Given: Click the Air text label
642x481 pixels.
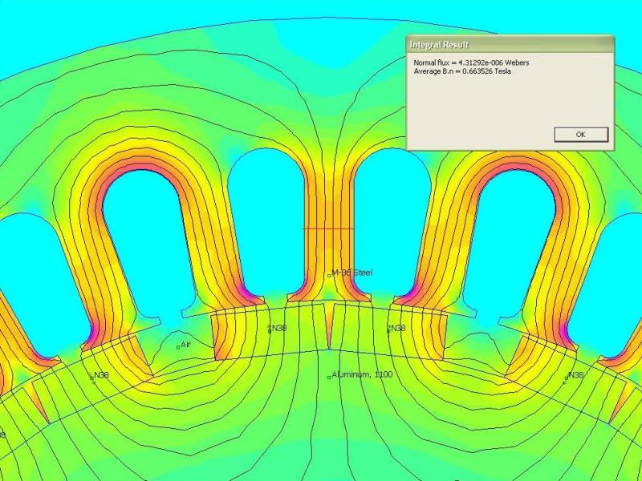Looking at the screenshot, I should [186, 345].
